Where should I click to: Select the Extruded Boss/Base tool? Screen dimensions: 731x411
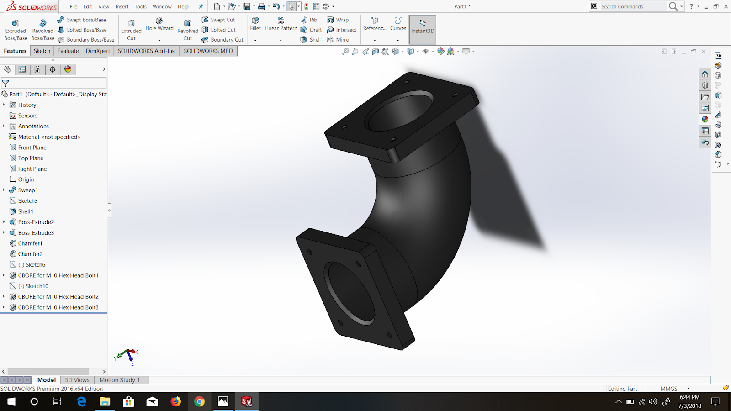(16, 29)
